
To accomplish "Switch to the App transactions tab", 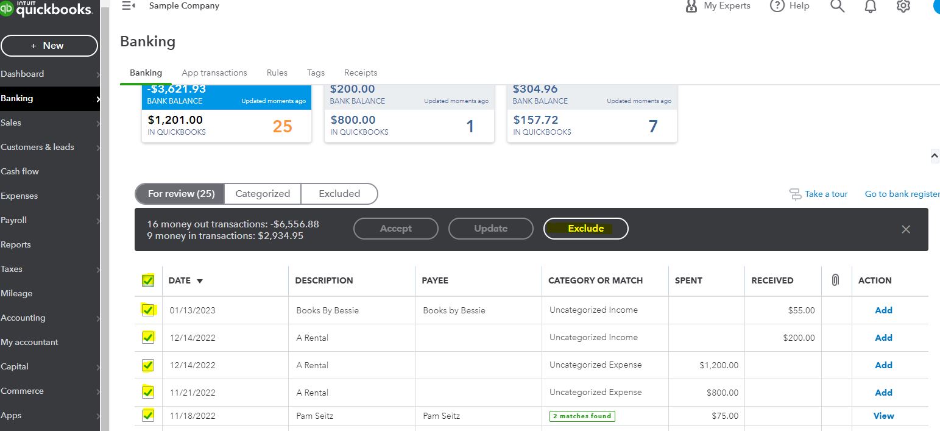I will coord(214,73).
